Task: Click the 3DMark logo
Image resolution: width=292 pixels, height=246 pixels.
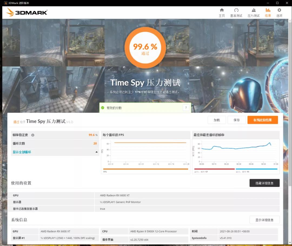Action: tap(27, 12)
